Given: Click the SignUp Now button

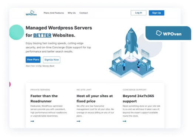Looking at the screenshot, I should 52,60.
